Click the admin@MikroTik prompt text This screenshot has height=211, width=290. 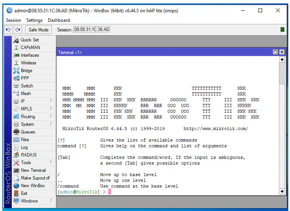(x=79, y=192)
